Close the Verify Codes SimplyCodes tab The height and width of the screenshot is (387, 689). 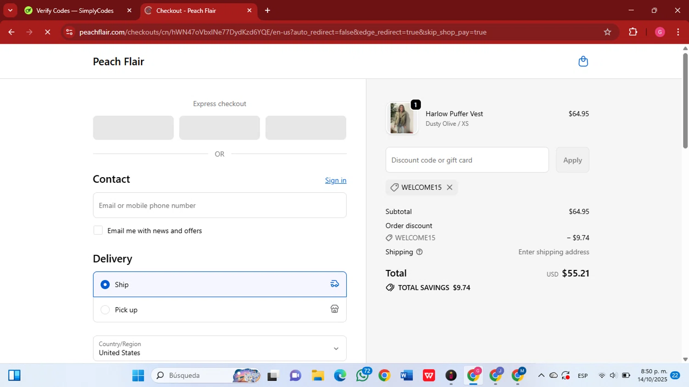pyautogui.click(x=129, y=11)
